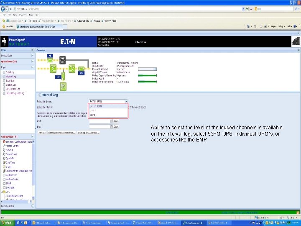The image size is (301, 226).
Task: Open the select device dropdown arrow
Action: [x=126, y=101]
